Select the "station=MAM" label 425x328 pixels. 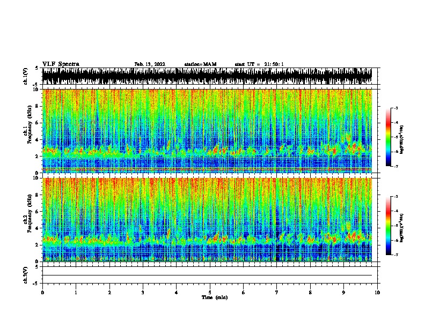[x=200, y=64]
